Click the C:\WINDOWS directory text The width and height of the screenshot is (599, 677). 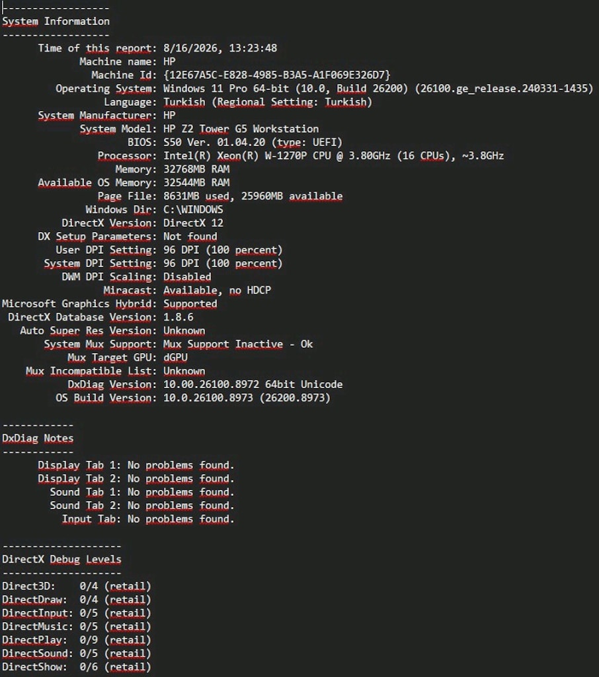193,210
